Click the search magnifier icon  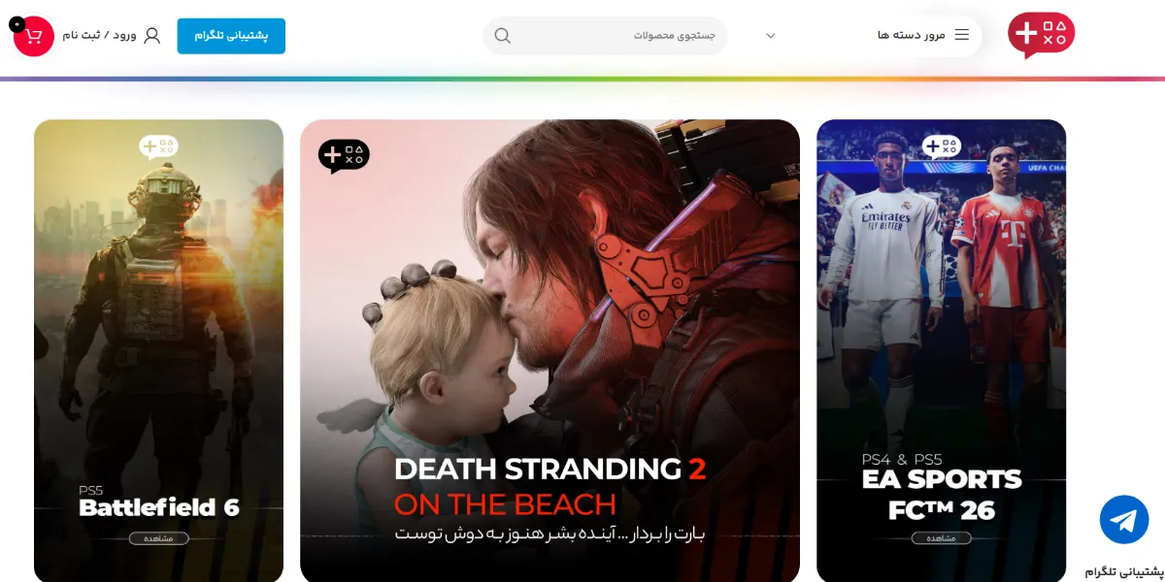(502, 36)
